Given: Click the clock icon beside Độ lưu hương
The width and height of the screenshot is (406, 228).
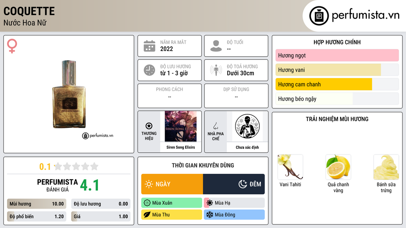Looking at the screenshot, I should pos(149,70).
